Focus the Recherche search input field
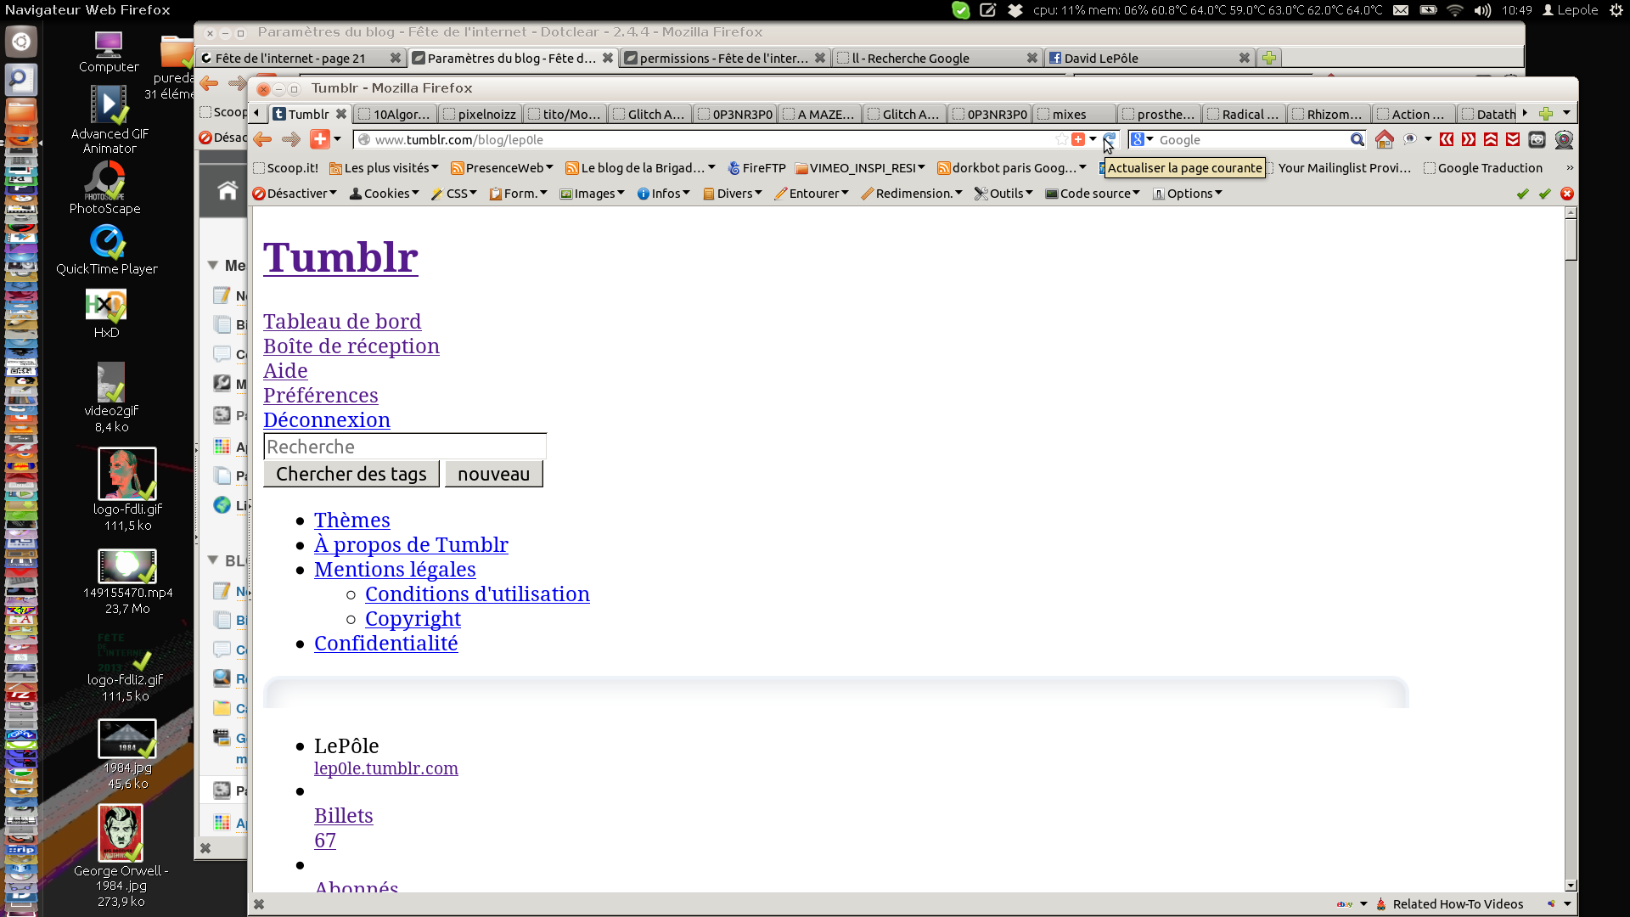The height and width of the screenshot is (917, 1630). (x=404, y=447)
